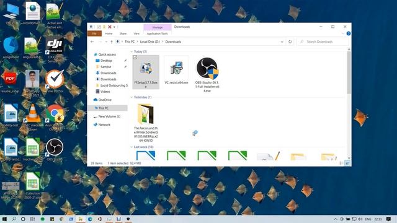The height and width of the screenshot is (223, 397).
Task: Open the Application Tools tab
Action: coord(158,33)
